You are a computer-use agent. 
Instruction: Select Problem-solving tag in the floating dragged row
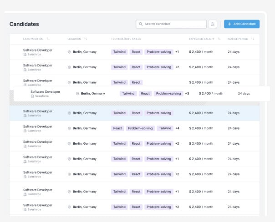(x=168, y=94)
